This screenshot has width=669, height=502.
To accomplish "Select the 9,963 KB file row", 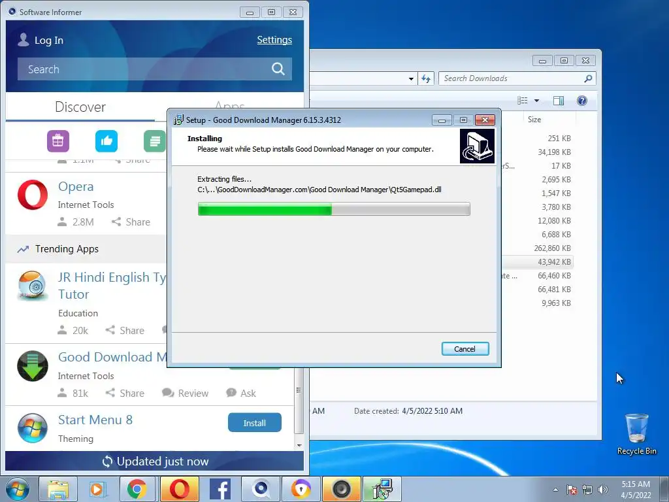I will click(x=537, y=303).
